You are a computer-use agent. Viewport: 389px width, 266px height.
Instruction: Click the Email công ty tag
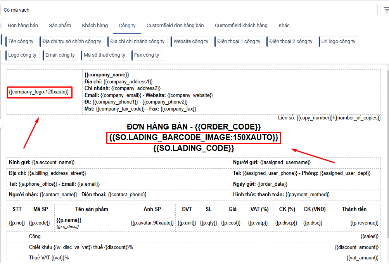(60, 55)
